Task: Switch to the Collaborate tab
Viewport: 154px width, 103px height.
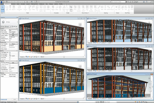Action: coord(42,4)
